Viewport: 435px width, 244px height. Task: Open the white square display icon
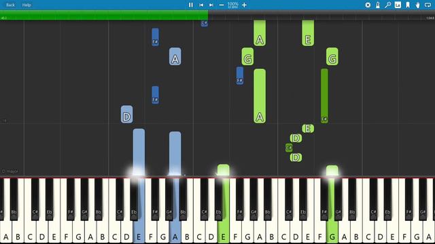(398, 5)
